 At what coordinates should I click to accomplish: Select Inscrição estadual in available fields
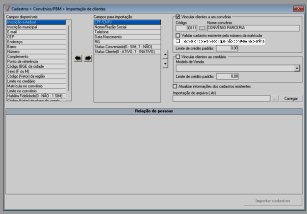click(36, 22)
